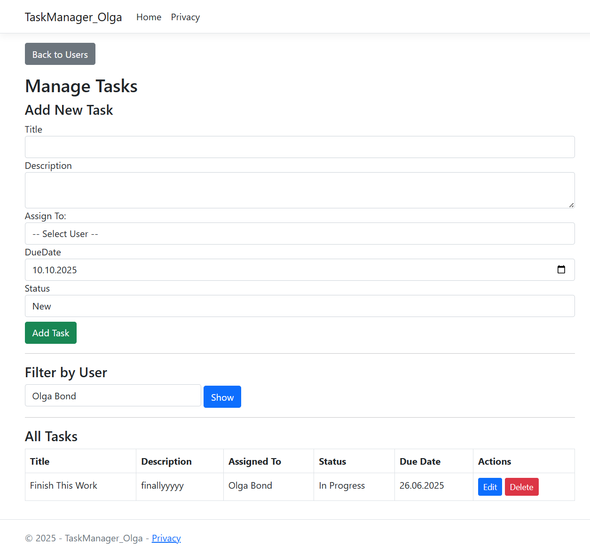Click the Due Date column header

click(x=420, y=461)
